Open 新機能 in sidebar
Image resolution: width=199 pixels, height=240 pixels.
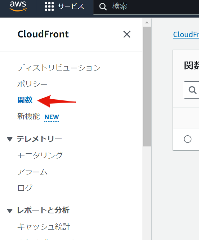[28, 116]
